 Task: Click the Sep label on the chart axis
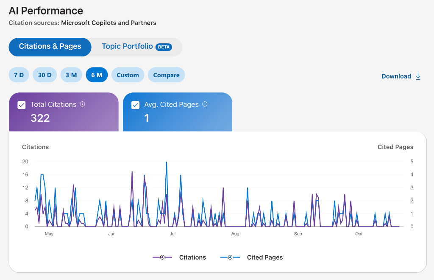coord(298,234)
